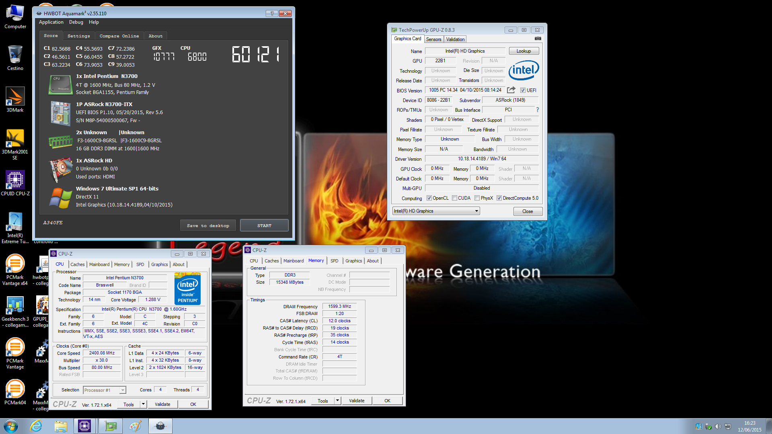
Task: Click the taskbar clock showing 16:23
Action: pos(749,423)
